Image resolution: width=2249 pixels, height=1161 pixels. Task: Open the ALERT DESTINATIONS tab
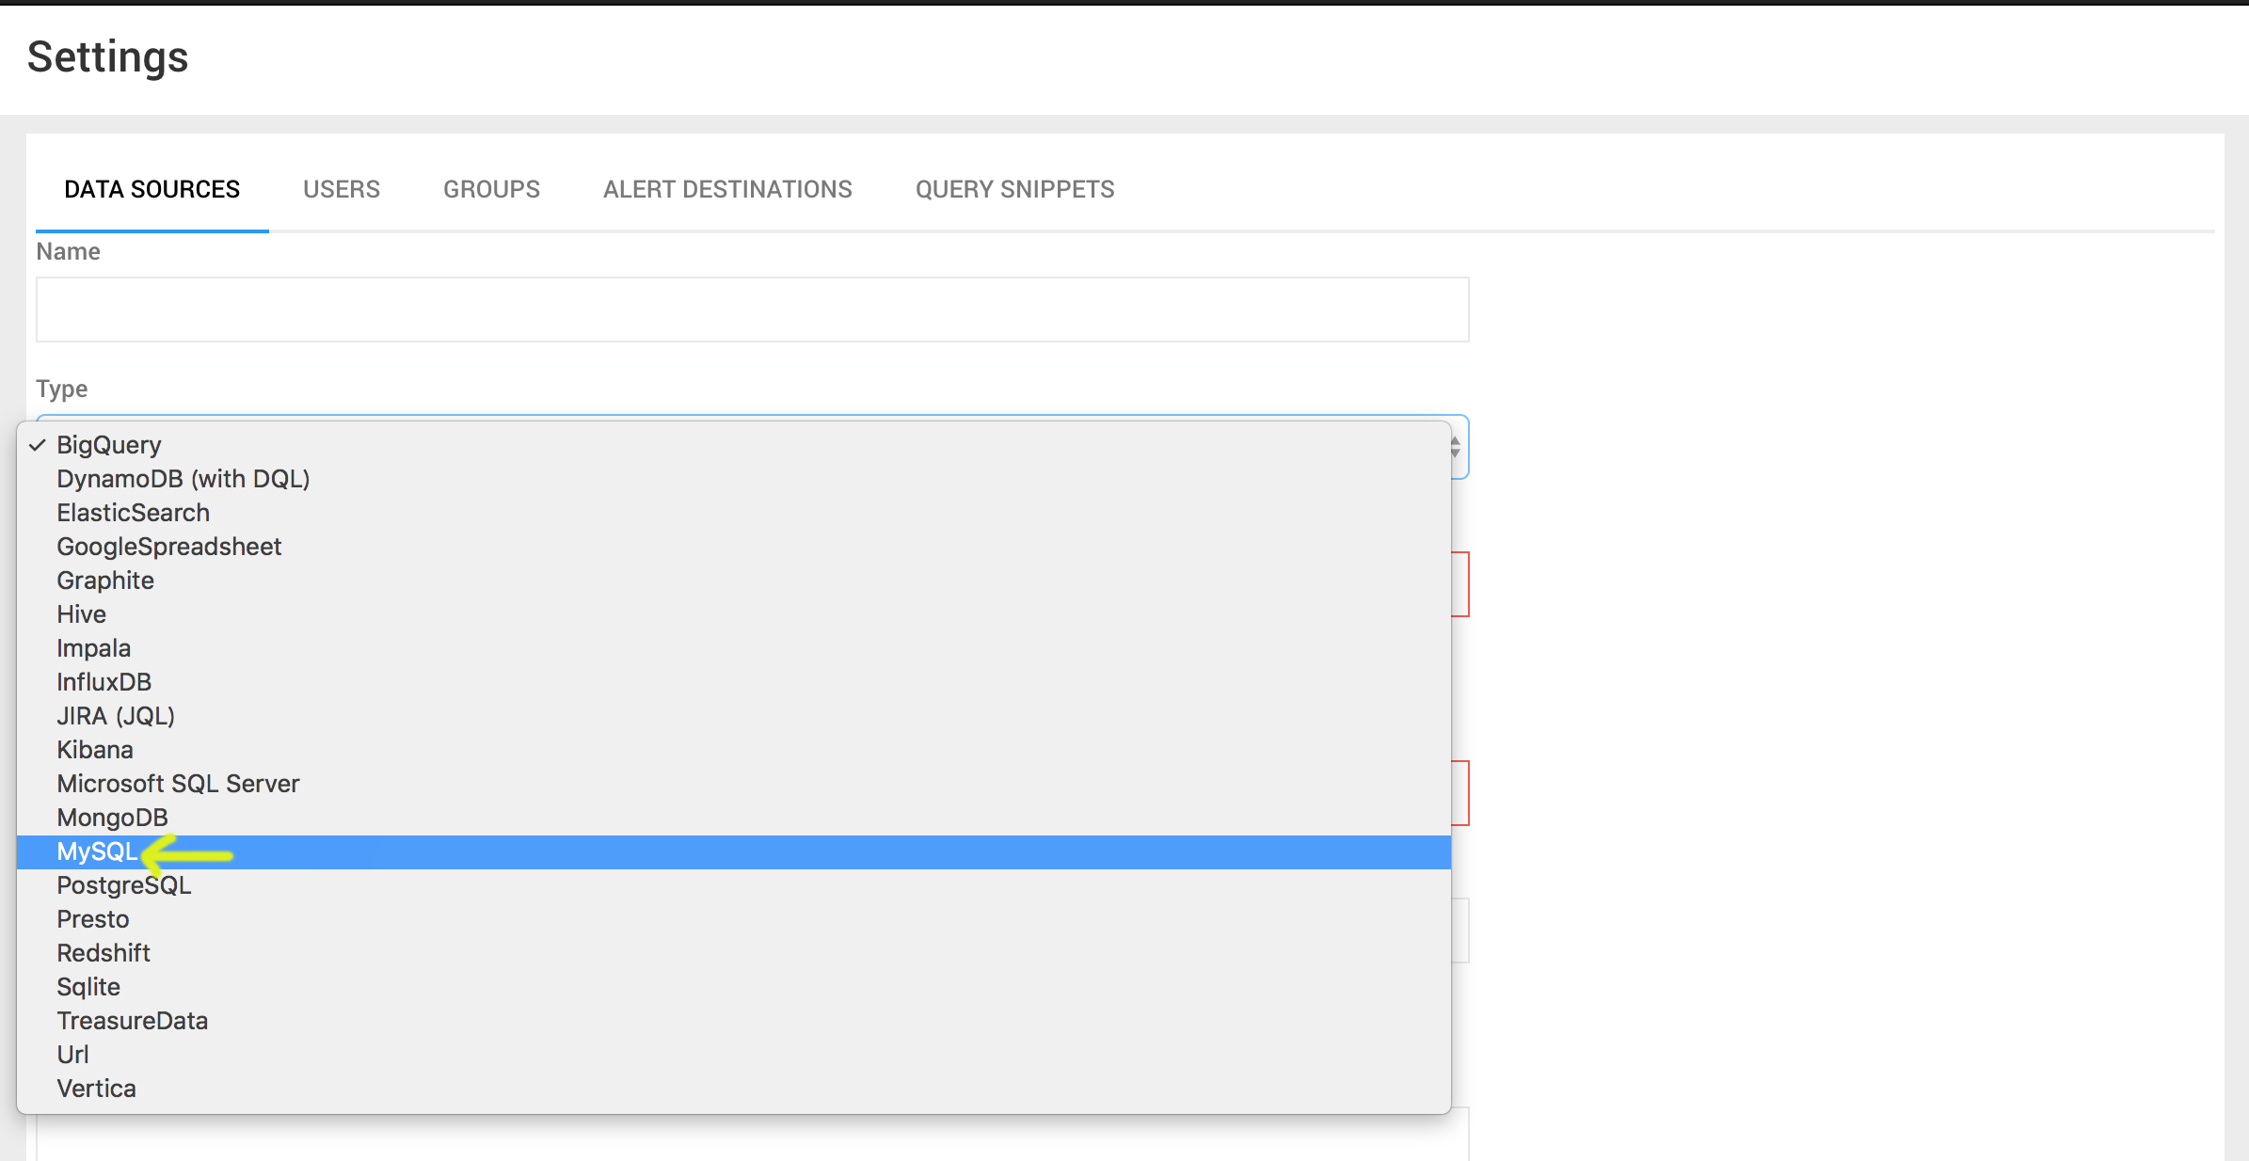pyautogui.click(x=726, y=188)
